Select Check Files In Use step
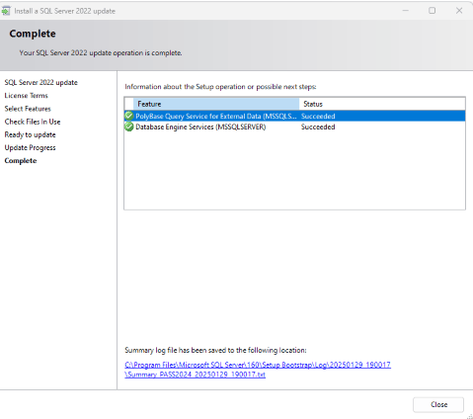Viewport: 473px width, 419px height. click(33, 122)
